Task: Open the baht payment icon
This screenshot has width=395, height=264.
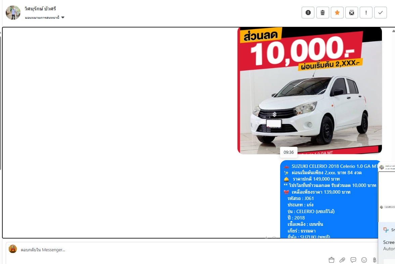Action: coord(375,260)
